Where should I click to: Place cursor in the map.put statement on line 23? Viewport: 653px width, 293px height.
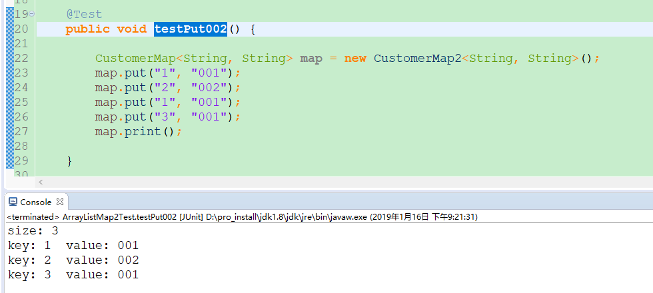(168, 73)
